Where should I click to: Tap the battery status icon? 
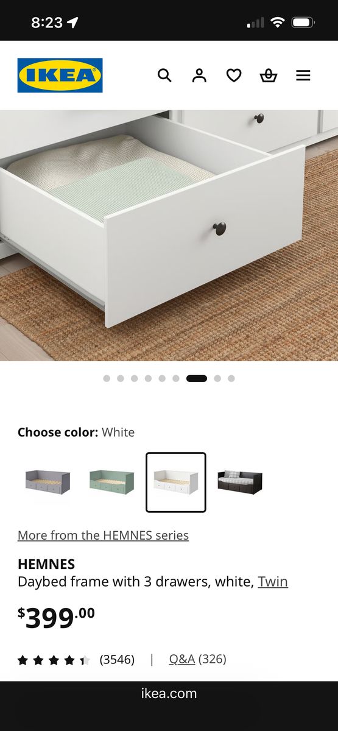(x=303, y=23)
